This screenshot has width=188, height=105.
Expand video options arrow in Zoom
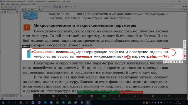(x=59, y=95)
